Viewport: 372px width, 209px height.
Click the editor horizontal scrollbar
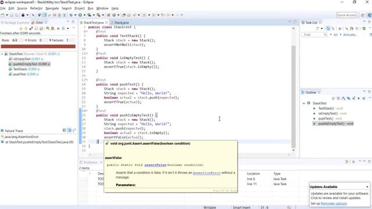(189, 155)
